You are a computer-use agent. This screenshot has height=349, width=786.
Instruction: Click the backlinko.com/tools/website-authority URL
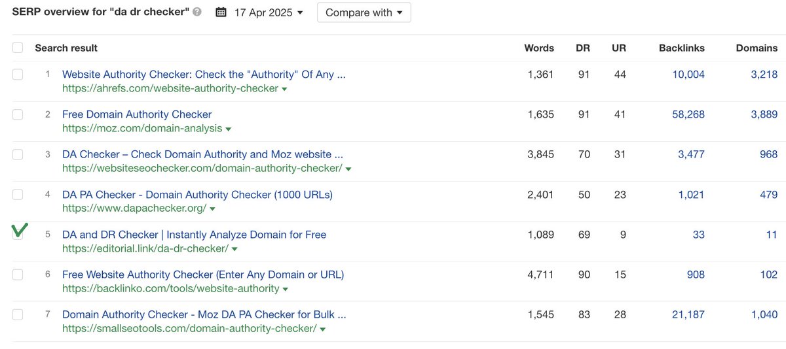coord(171,288)
